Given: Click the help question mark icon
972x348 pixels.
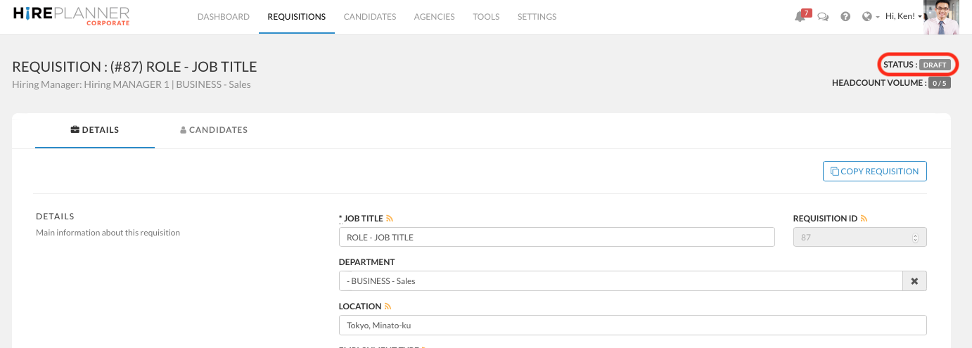Looking at the screenshot, I should pyautogui.click(x=845, y=17).
